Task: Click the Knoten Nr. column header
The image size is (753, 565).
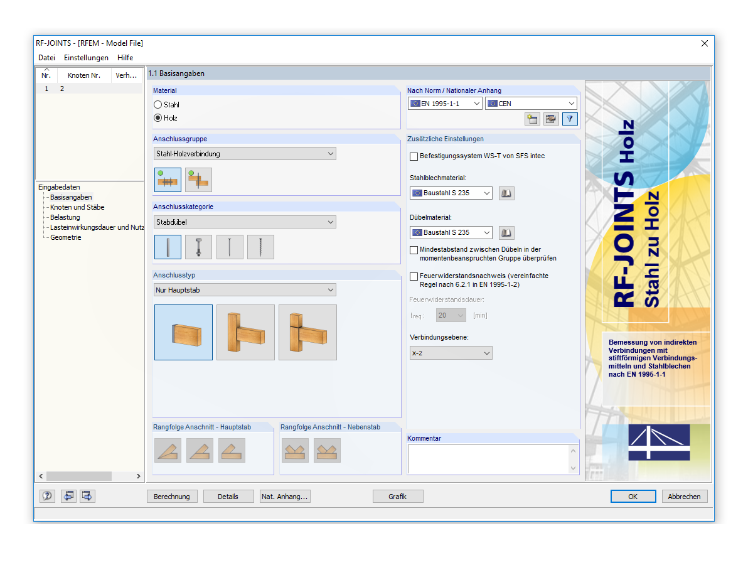Action: tap(84, 75)
